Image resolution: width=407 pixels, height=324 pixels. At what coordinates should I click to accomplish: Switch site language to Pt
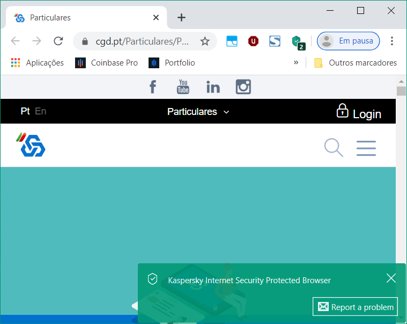pos(25,111)
